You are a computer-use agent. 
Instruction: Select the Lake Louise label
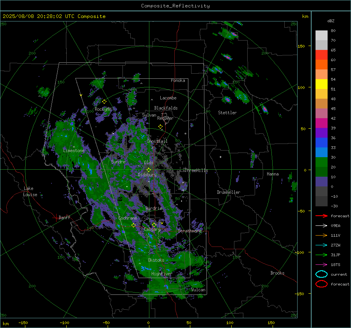30,191
